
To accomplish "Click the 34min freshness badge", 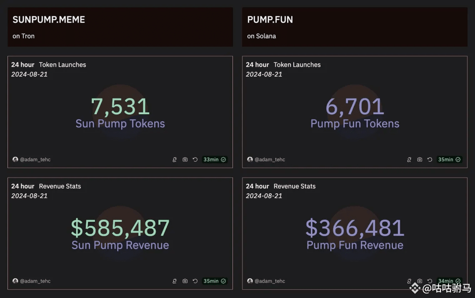I will [x=449, y=281].
